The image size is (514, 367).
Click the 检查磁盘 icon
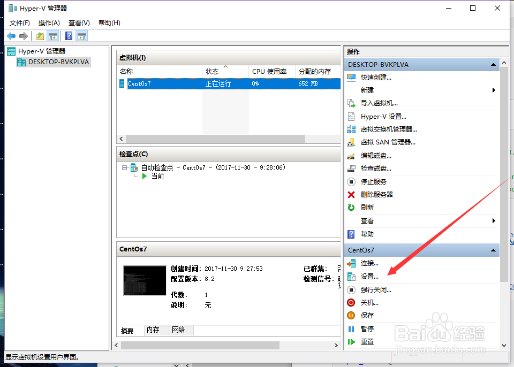click(351, 169)
